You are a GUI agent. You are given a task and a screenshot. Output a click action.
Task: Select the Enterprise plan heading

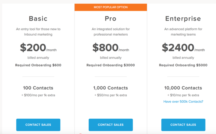[183, 19]
